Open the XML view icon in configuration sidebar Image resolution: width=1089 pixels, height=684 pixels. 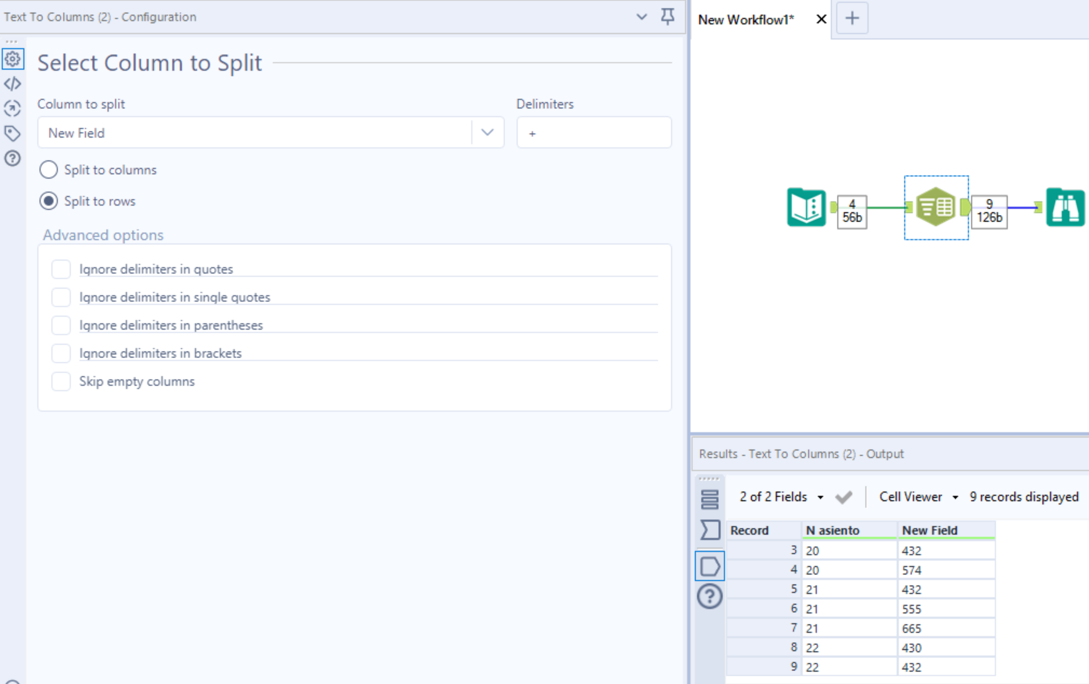(x=12, y=84)
